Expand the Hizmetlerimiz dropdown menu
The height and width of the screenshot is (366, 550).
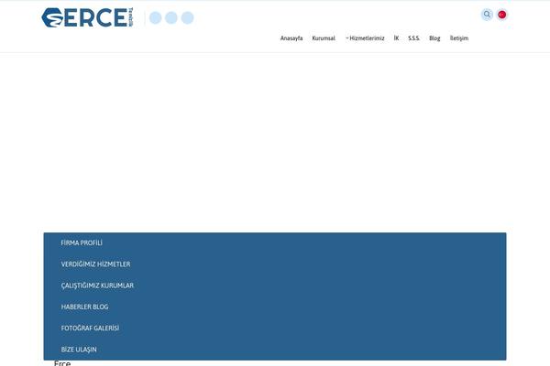tap(365, 38)
